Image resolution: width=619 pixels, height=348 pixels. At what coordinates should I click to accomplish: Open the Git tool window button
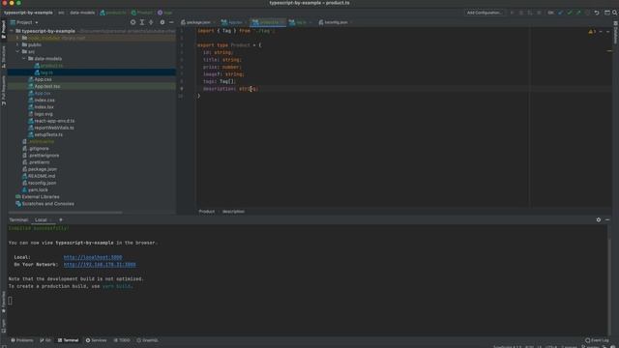tap(45, 340)
